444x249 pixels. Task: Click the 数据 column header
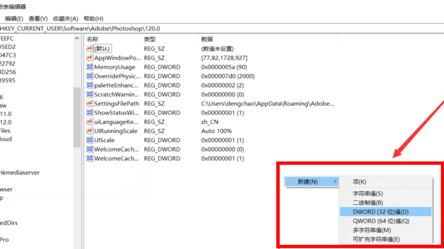point(207,39)
